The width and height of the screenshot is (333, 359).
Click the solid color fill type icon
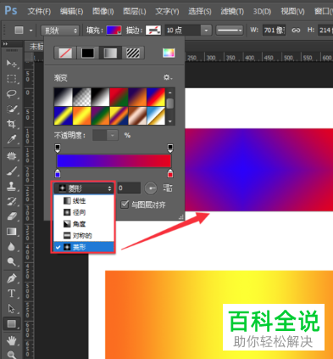[87, 53]
